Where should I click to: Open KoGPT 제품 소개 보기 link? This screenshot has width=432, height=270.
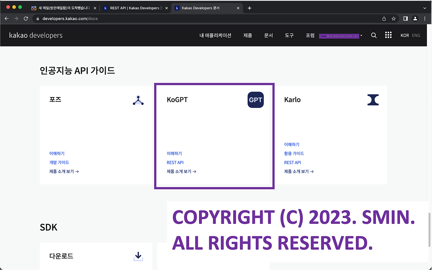pyautogui.click(x=182, y=172)
